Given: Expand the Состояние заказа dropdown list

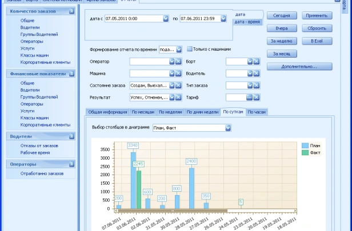Looking at the screenshot, I should pyautogui.click(x=171, y=86).
